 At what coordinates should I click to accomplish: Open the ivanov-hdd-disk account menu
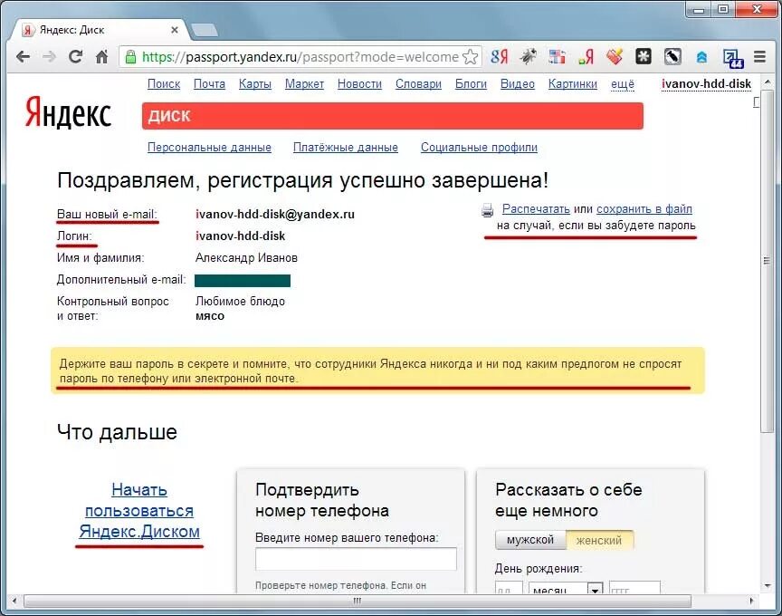click(x=706, y=84)
